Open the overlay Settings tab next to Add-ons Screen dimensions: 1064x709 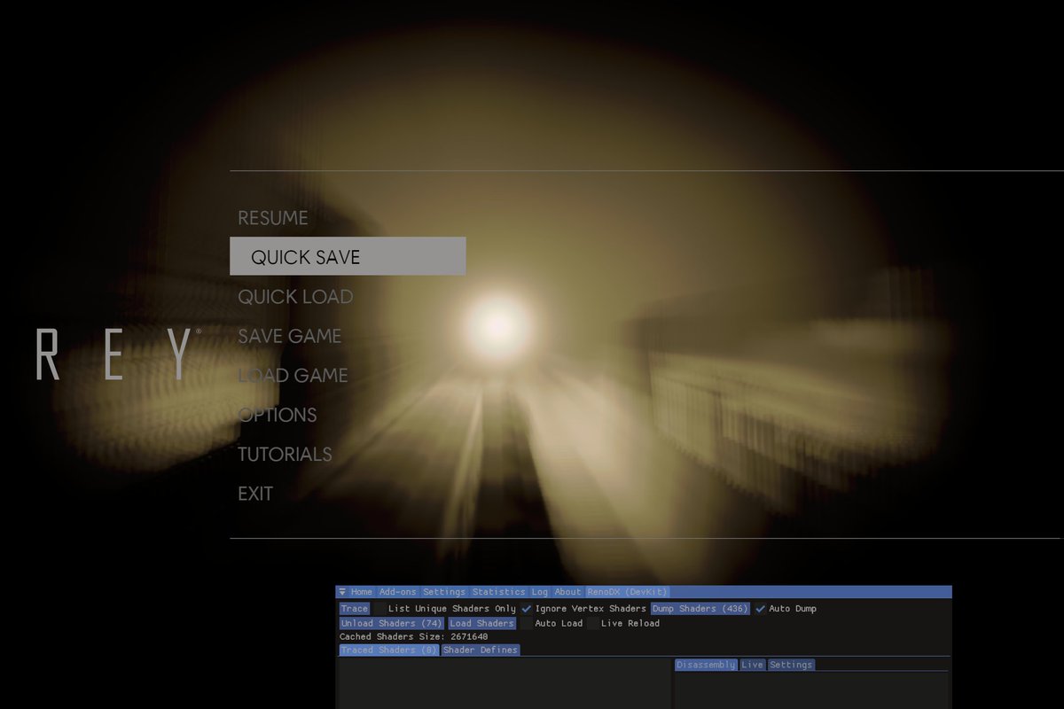pyautogui.click(x=444, y=592)
